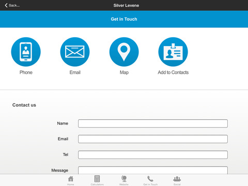Open the Website globe tab

click(x=124, y=180)
